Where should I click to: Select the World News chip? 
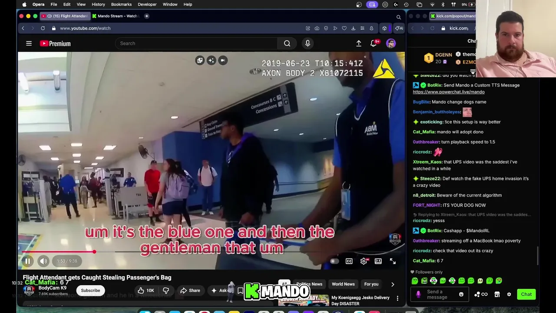coord(343,284)
